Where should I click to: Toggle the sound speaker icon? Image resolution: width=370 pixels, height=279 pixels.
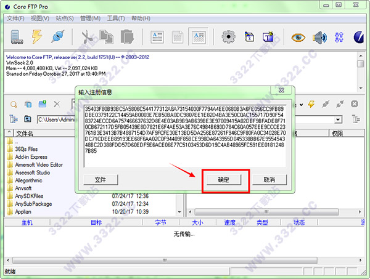[319, 37]
